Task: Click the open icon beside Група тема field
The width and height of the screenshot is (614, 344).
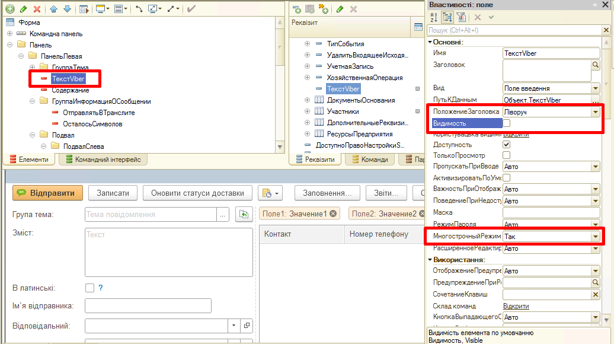Action: (x=242, y=214)
